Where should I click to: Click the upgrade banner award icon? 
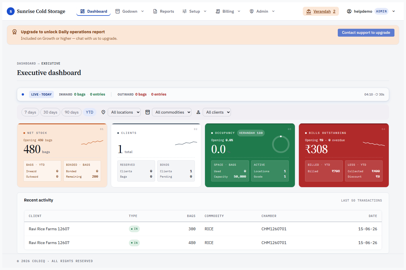[x=14, y=32]
